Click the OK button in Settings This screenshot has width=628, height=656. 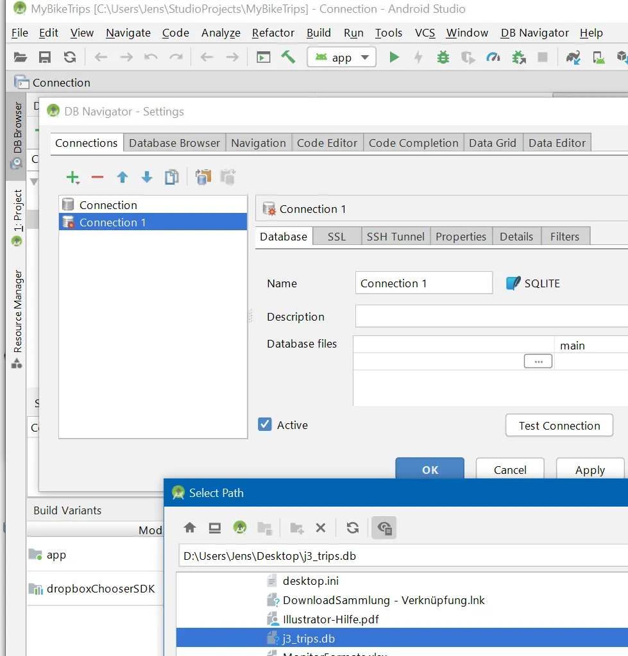click(430, 469)
